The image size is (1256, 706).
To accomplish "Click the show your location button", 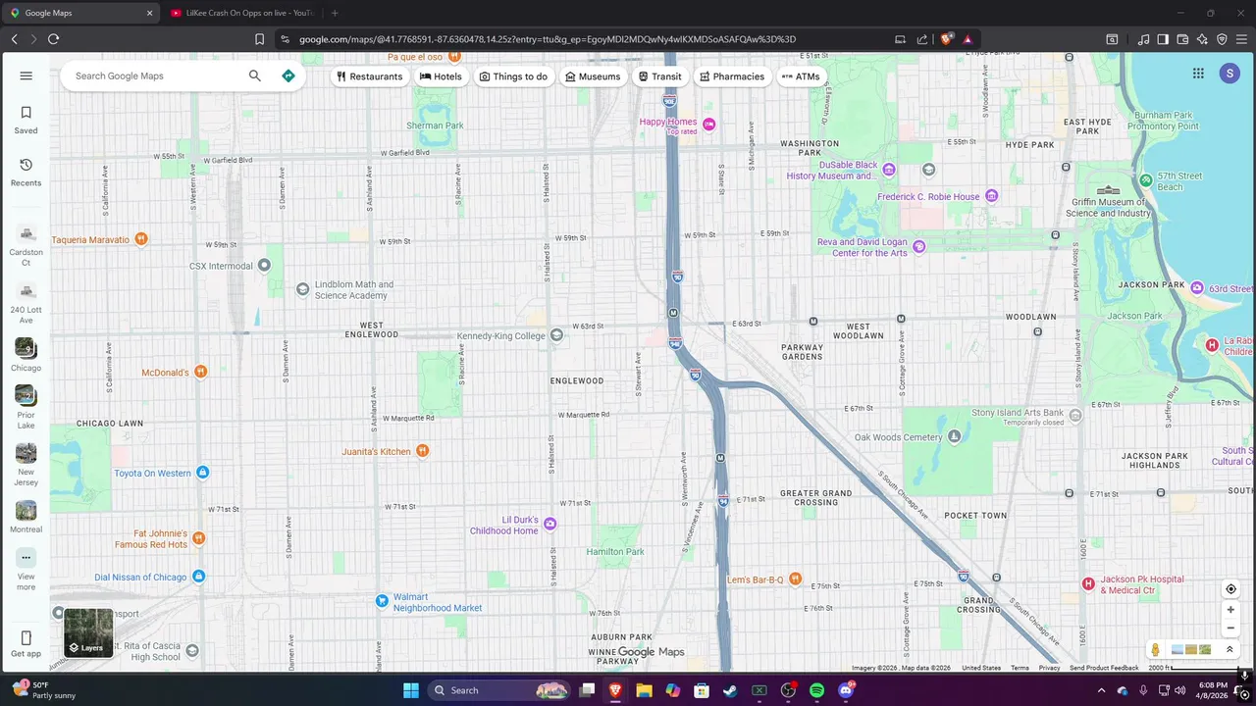I will pos(1230,589).
